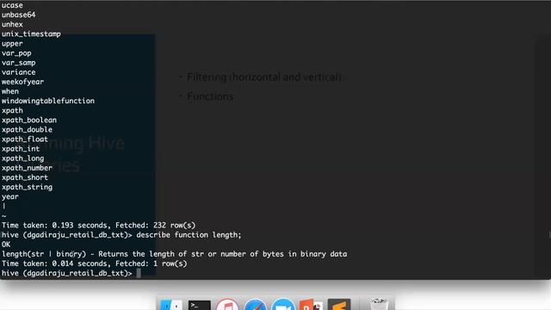This screenshot has width=551, height=310.
Task: Click the 'weekofyear' function name
Action: point(23,82)
